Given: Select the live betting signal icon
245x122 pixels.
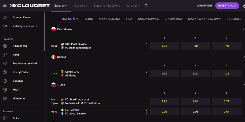Looking at the screenshot, I should tap(5, 26).
